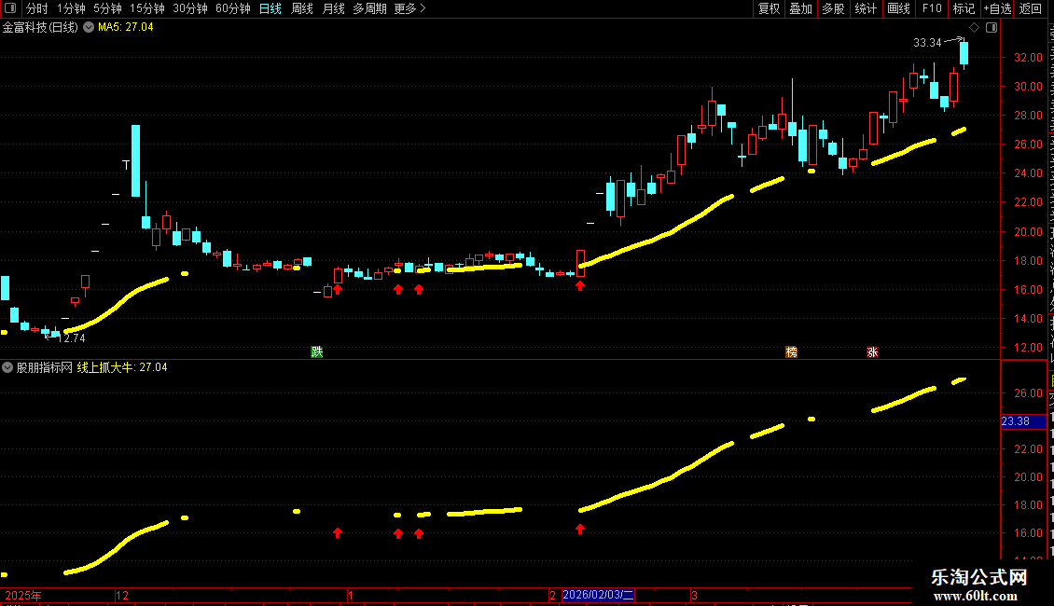Open 多周期 multi-period view

click(369, 8)
